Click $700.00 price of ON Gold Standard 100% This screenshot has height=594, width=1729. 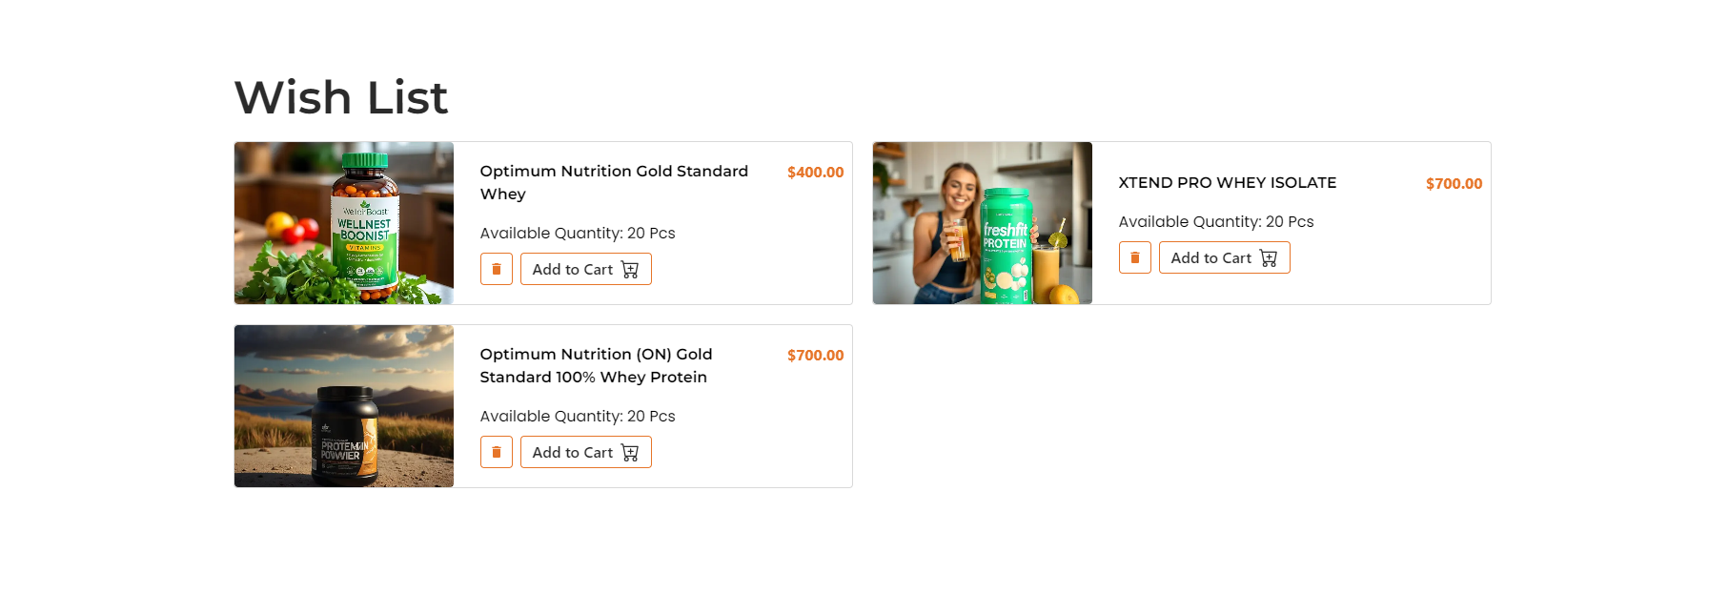[815, 356]
